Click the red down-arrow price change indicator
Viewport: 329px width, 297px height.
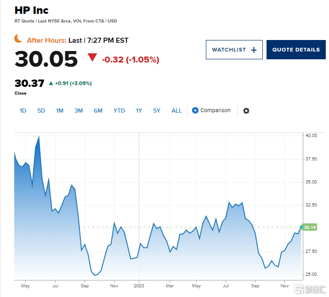click(92, 57)
